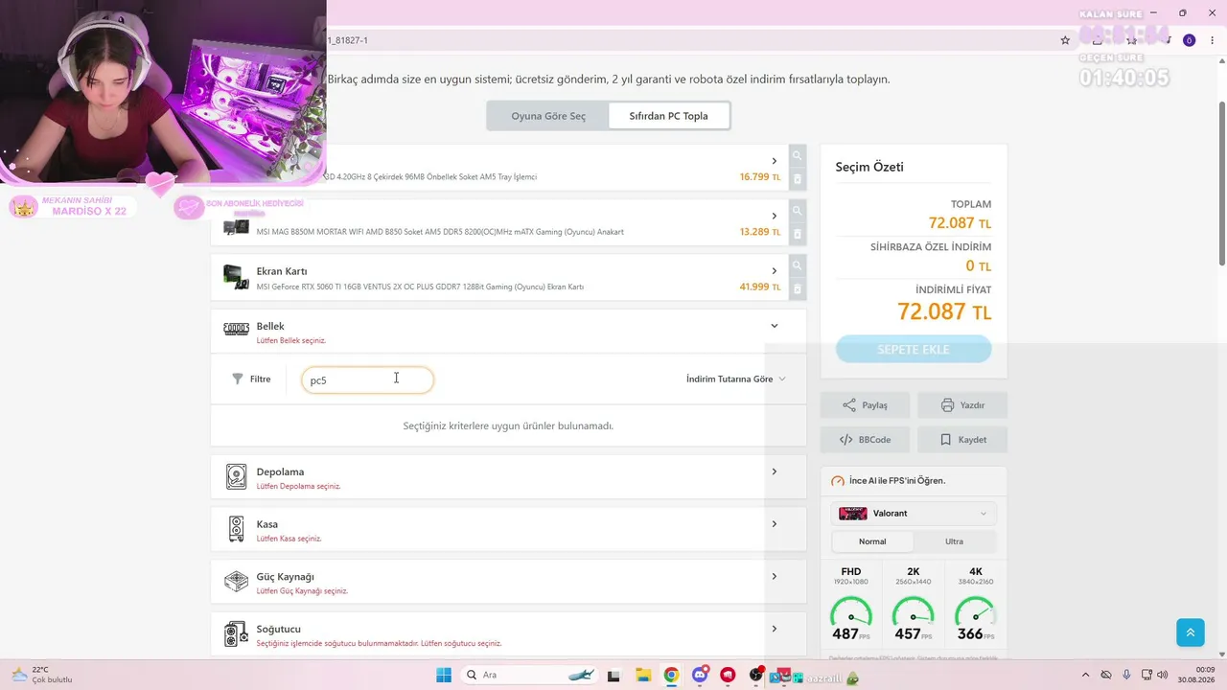Click the Depolama drive icon

tap(236, 476)
